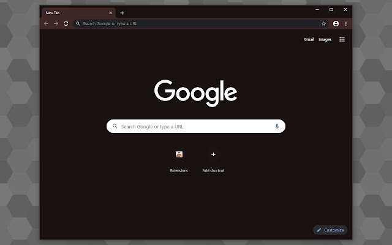The height and width of the screenshot is (245, 392).
Task: Open the profile avatar menu
Action: tap(336, 23)
